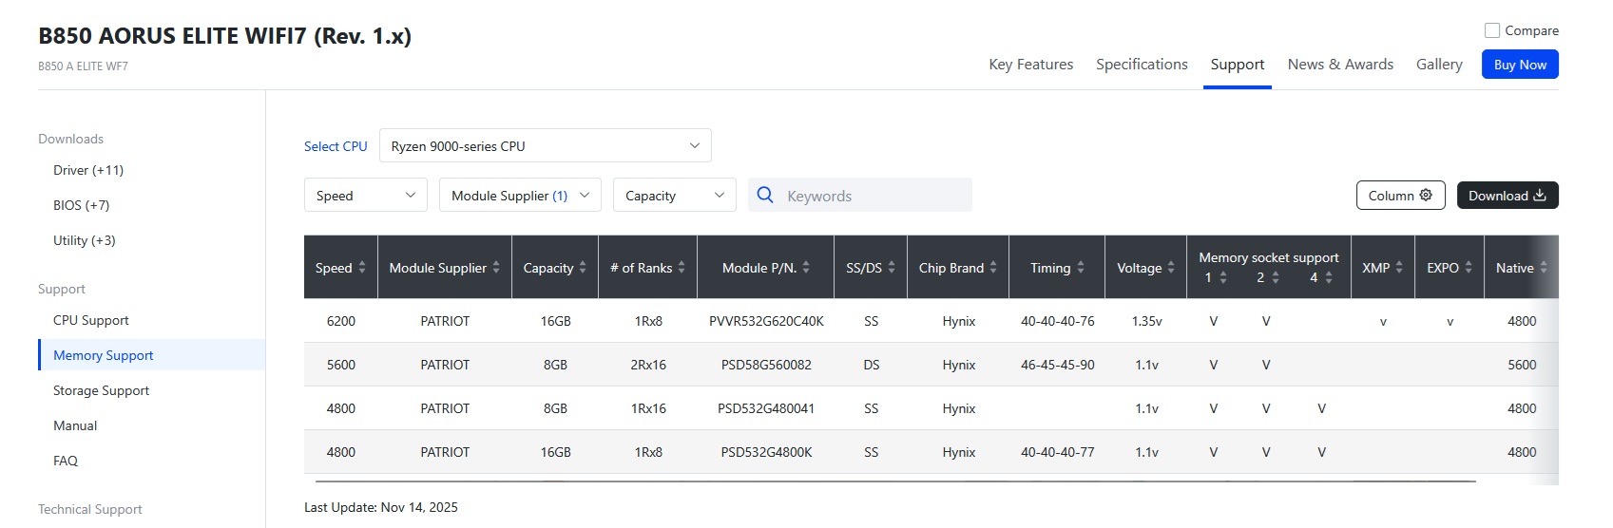Click the Download table button
Screen dimensions: 1613x528
pos(1507,196)
